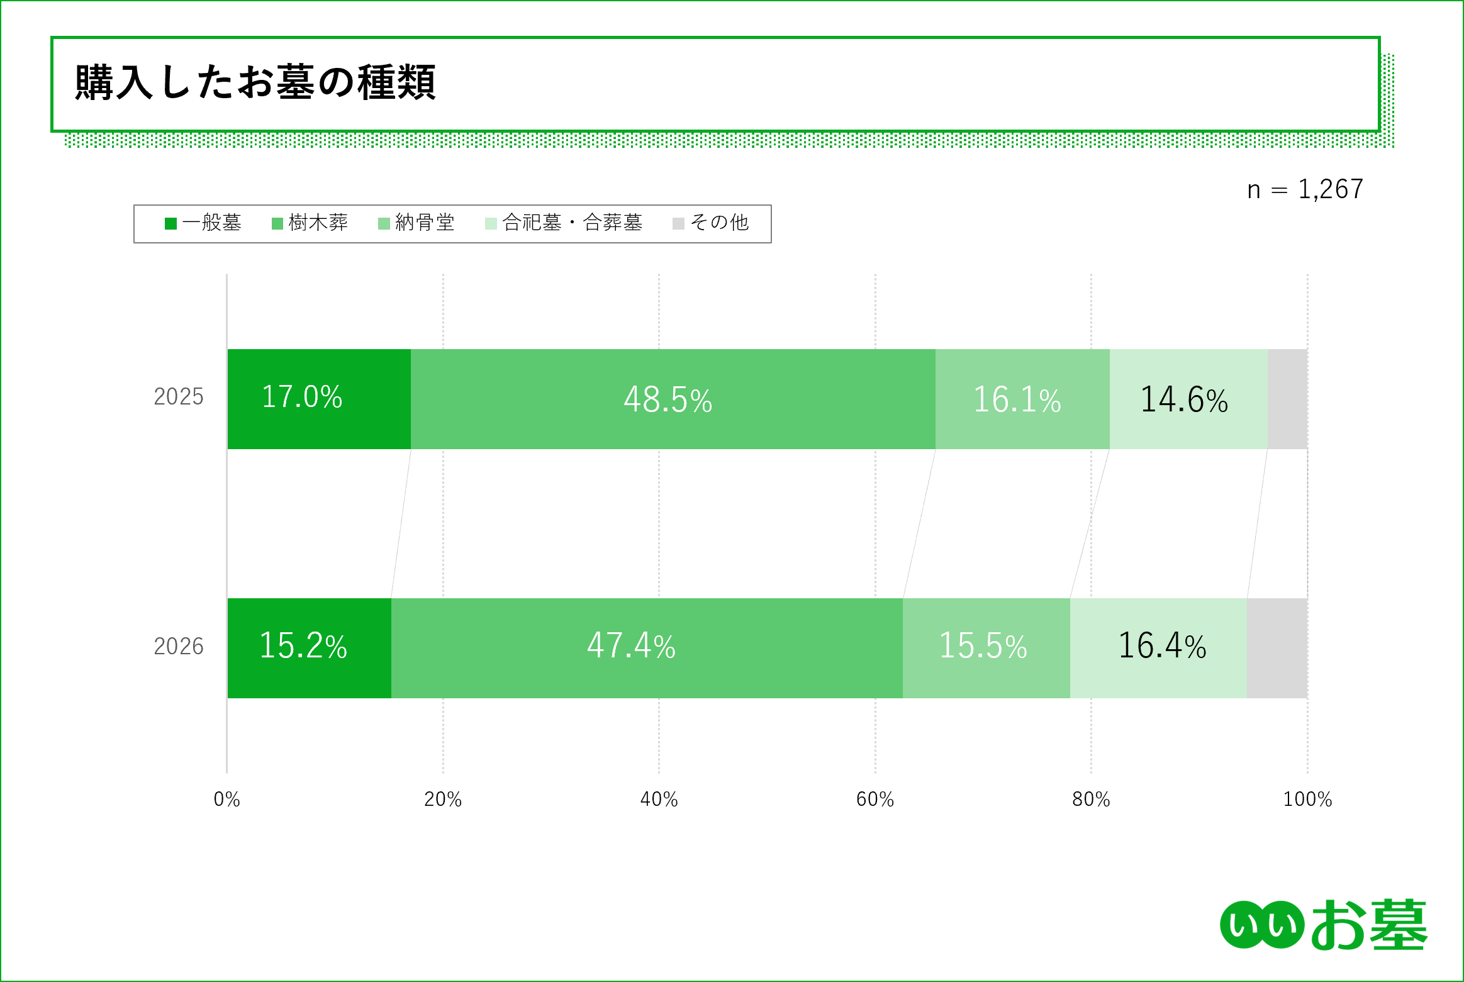Click the その他 gray legend swatch
Image resolution: width=1464 pixels, height=982 pixels.
tap(678, 223)
